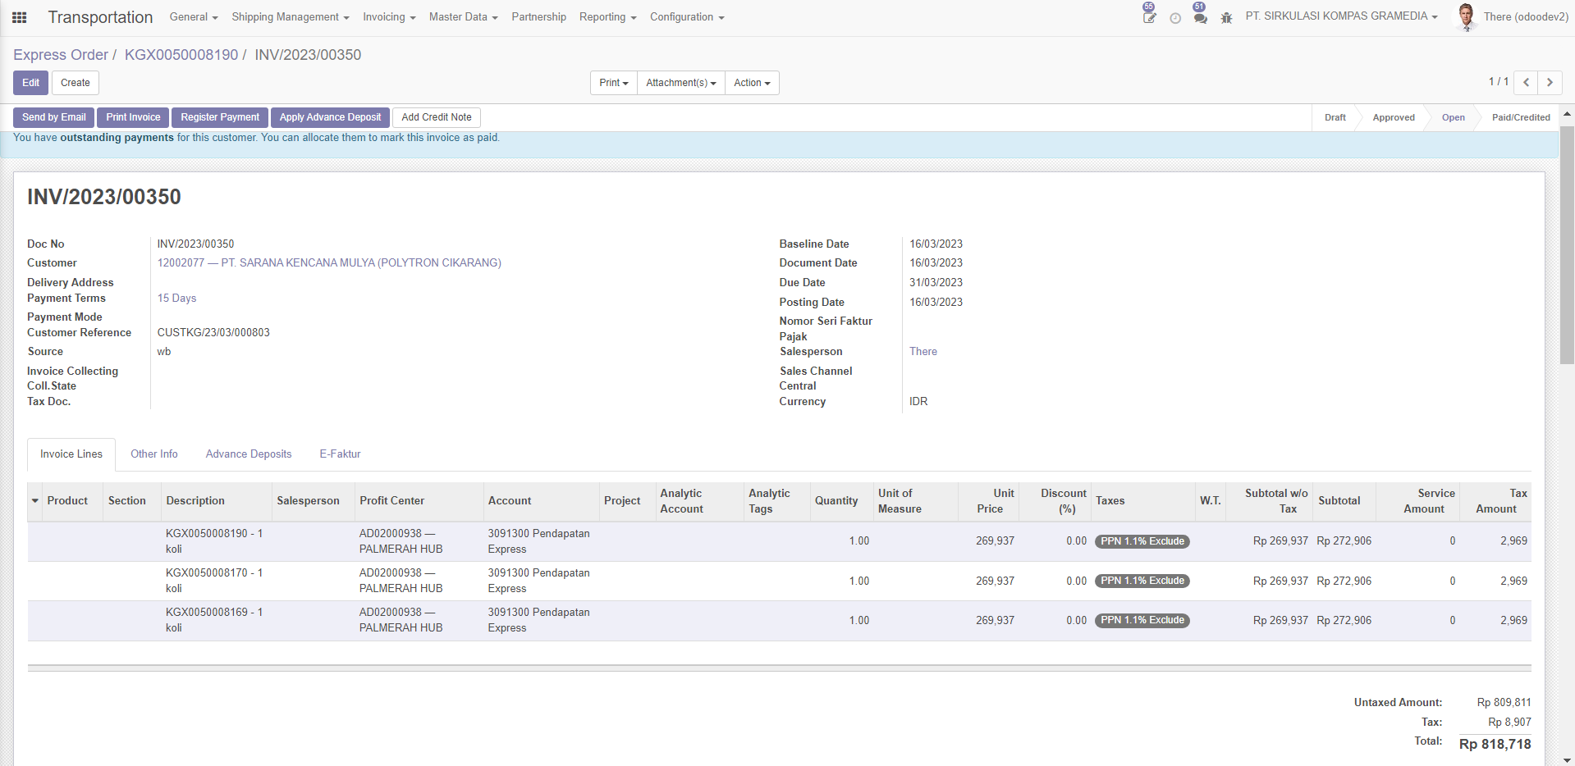
Task: Open the 15 Days payment terms link
Action: tap(177, 299)
